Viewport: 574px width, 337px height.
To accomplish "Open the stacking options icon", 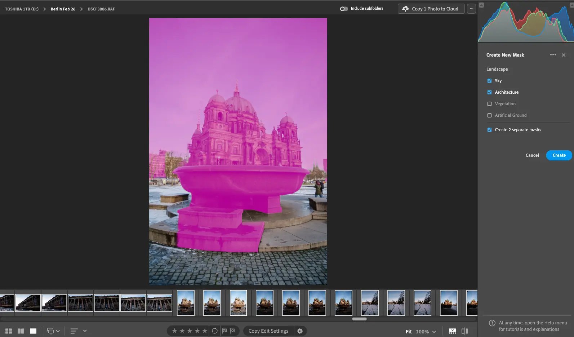I will point(50,331).
